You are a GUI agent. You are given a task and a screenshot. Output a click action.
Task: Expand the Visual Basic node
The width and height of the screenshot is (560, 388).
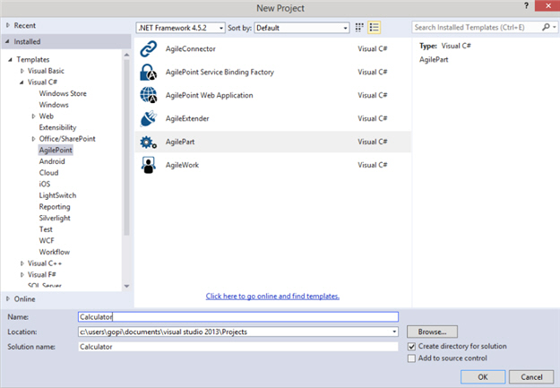[22, 71]
